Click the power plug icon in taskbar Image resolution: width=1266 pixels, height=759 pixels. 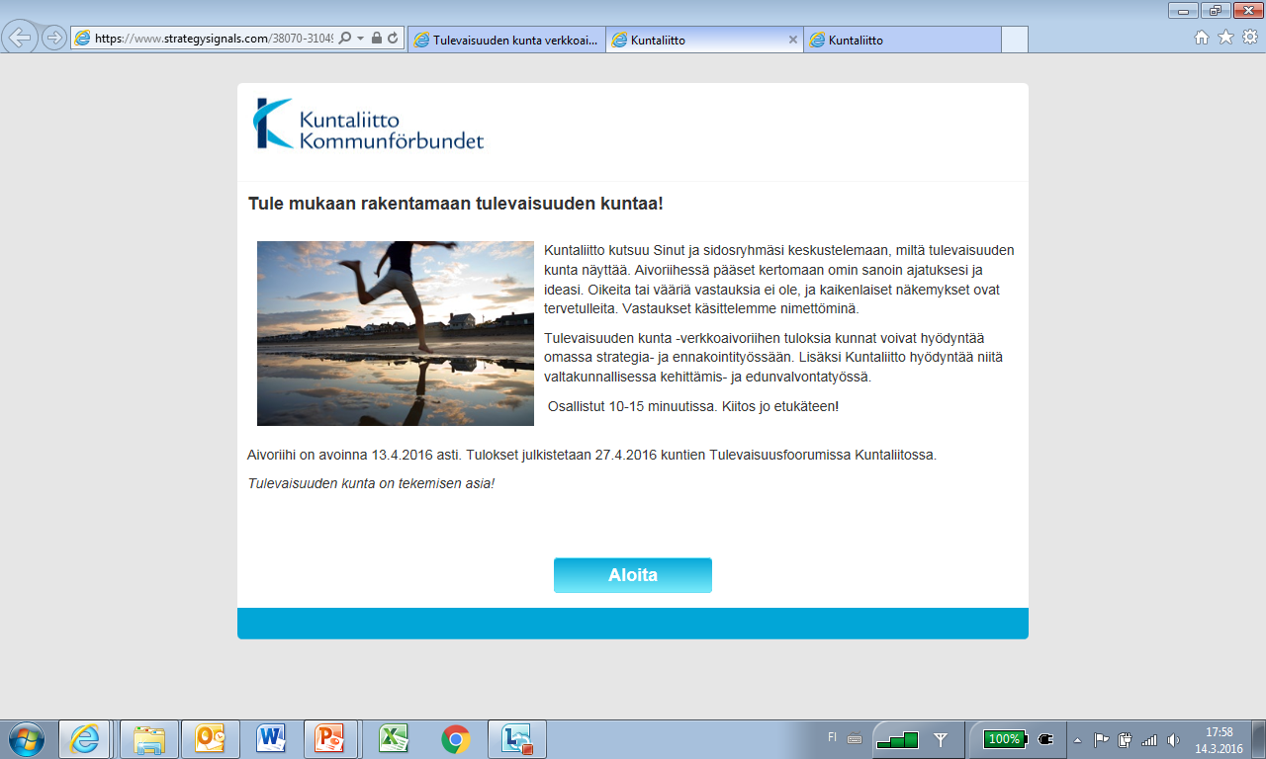click(1046, 739)
